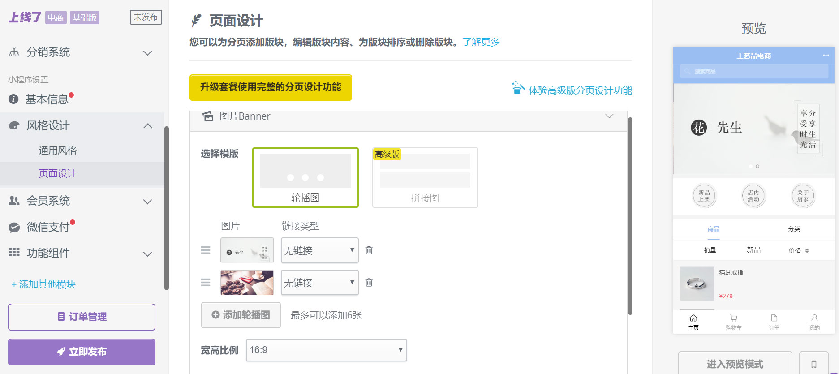
Task: Click the feather icon beside 页面设计
Action: coord(196,20)
